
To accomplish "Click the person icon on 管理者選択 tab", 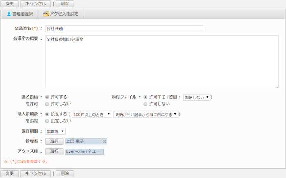I will [9, 14].
